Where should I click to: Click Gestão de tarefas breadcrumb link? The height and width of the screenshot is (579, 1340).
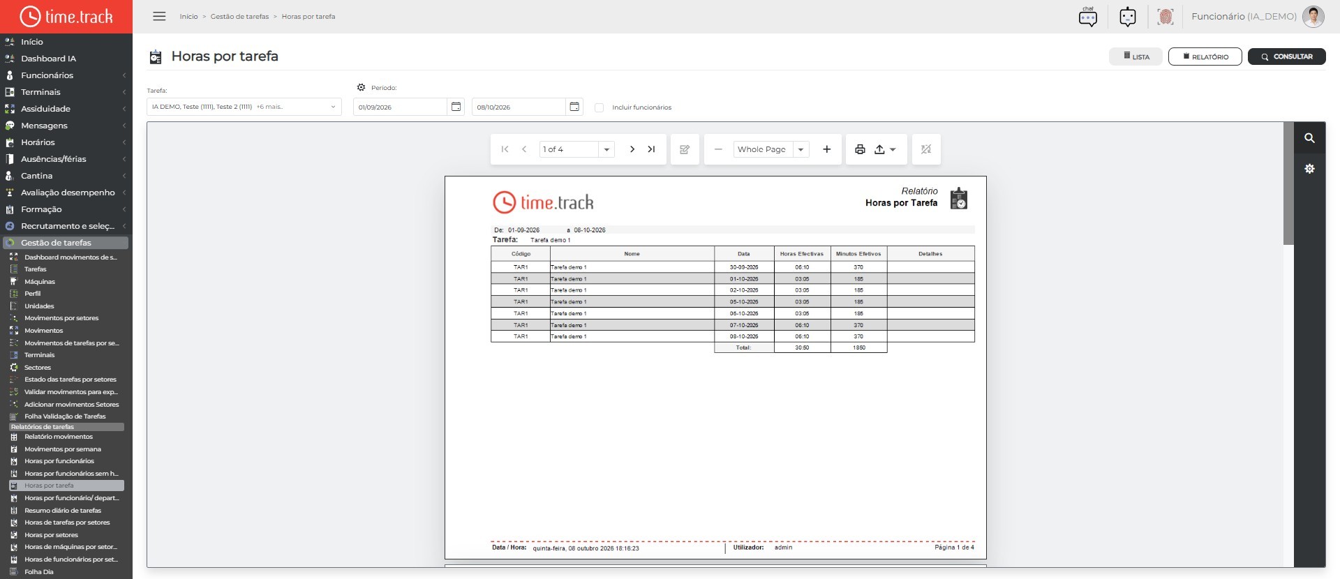[239, 17]
